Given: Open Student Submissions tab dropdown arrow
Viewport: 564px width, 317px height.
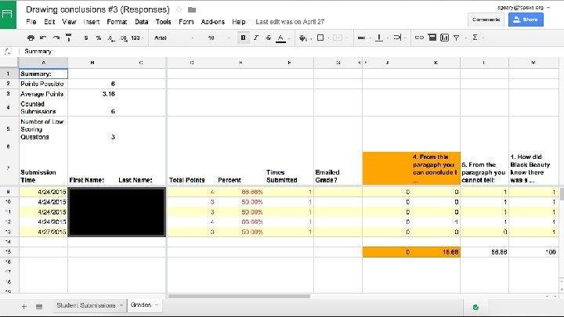Looking at the screenshot, I should (x=121, y=305).
